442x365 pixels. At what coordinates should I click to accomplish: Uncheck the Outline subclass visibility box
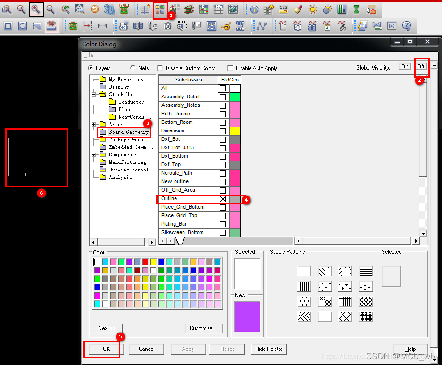click(223, 199)
